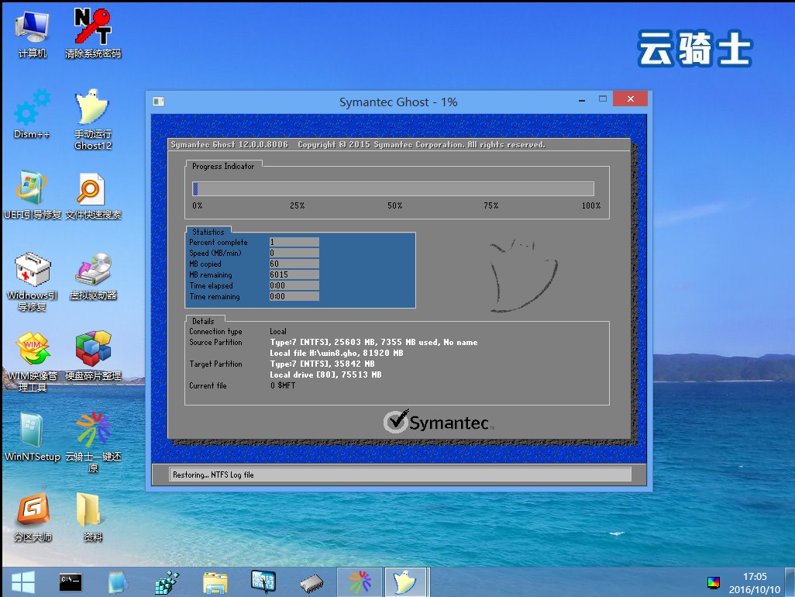Open Dism++ desktop icon
Viewport: 795px width, 597px height.
[x=33, y=115]
